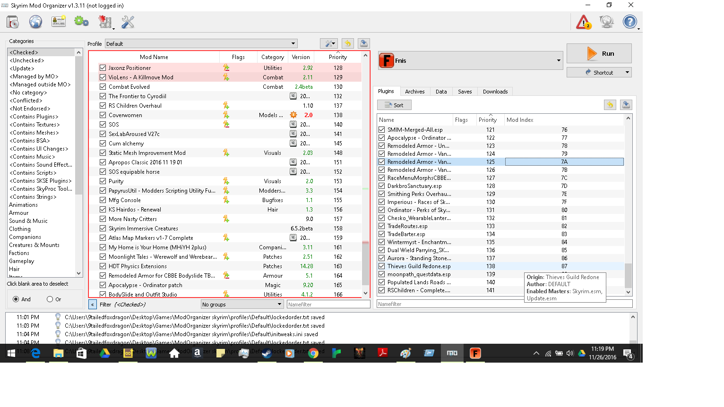Image resolution: width=724 pixels, height=407 pixels.
Task: Click the mod list Namefilter field
Action: coord(328,305)
